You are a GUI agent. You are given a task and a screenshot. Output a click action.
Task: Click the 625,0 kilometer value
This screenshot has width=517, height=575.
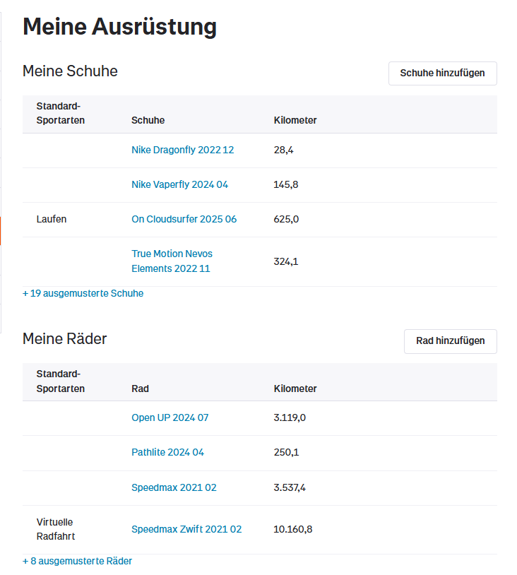(x=286, y=219)
